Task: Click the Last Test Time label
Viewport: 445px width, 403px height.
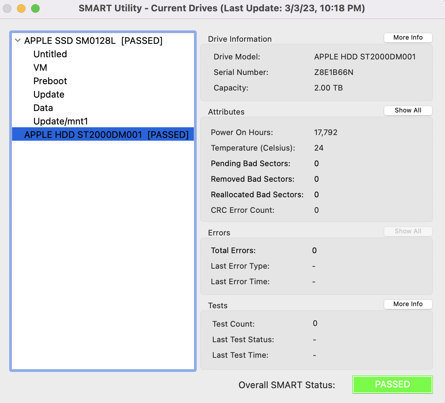Action: [x=240, y=355]
